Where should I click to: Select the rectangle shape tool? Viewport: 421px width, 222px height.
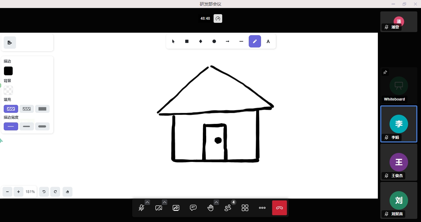click(187, 41)
